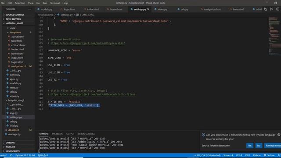Open the Django i18n docs link
Viewport: 281px width, 158px height.
point(88,43)
